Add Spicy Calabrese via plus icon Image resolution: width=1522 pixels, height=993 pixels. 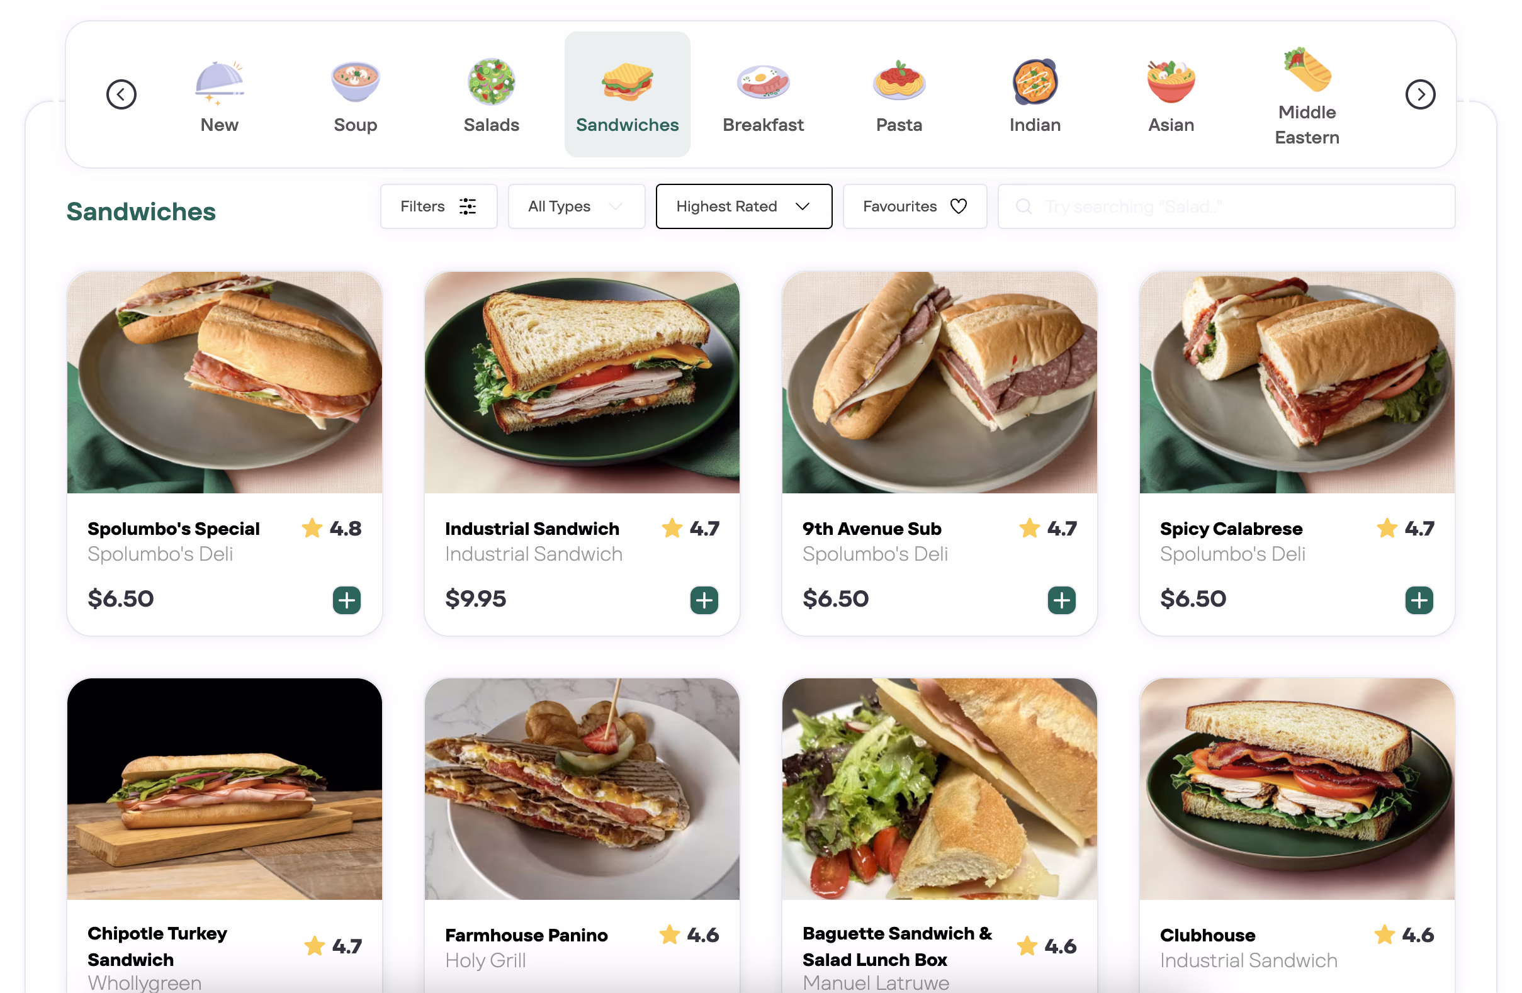coord(1419,600)
